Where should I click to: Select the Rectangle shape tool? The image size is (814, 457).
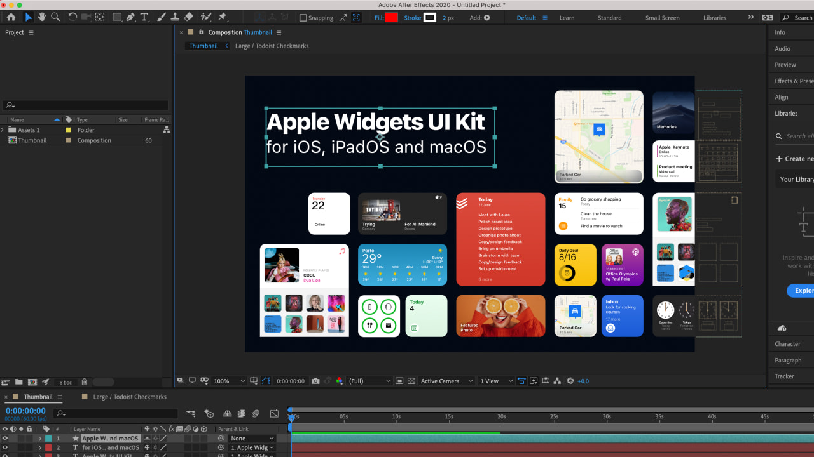[117, 17]
